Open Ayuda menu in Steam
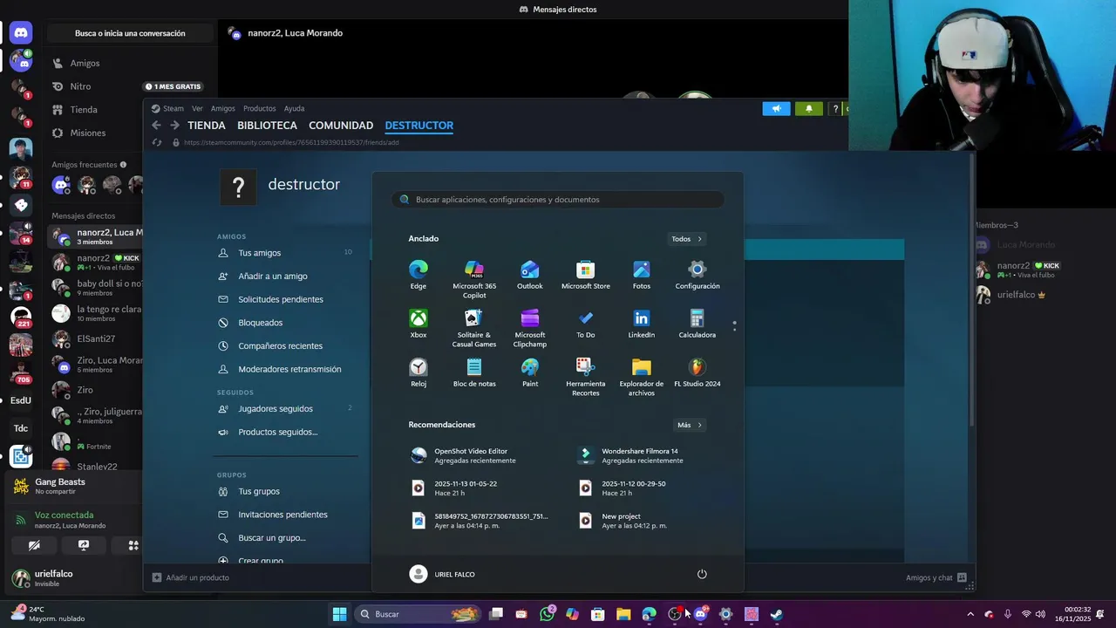The height and width of the screenshot is (628, 1116). pyautogui.click(x=294, y=109)
